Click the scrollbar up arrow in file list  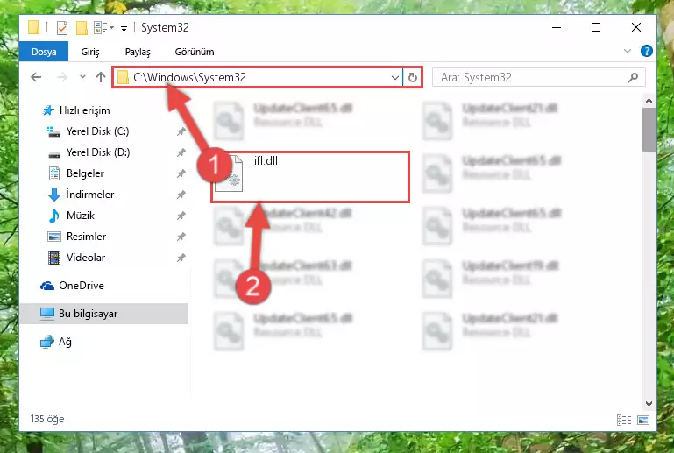[649, 102]
